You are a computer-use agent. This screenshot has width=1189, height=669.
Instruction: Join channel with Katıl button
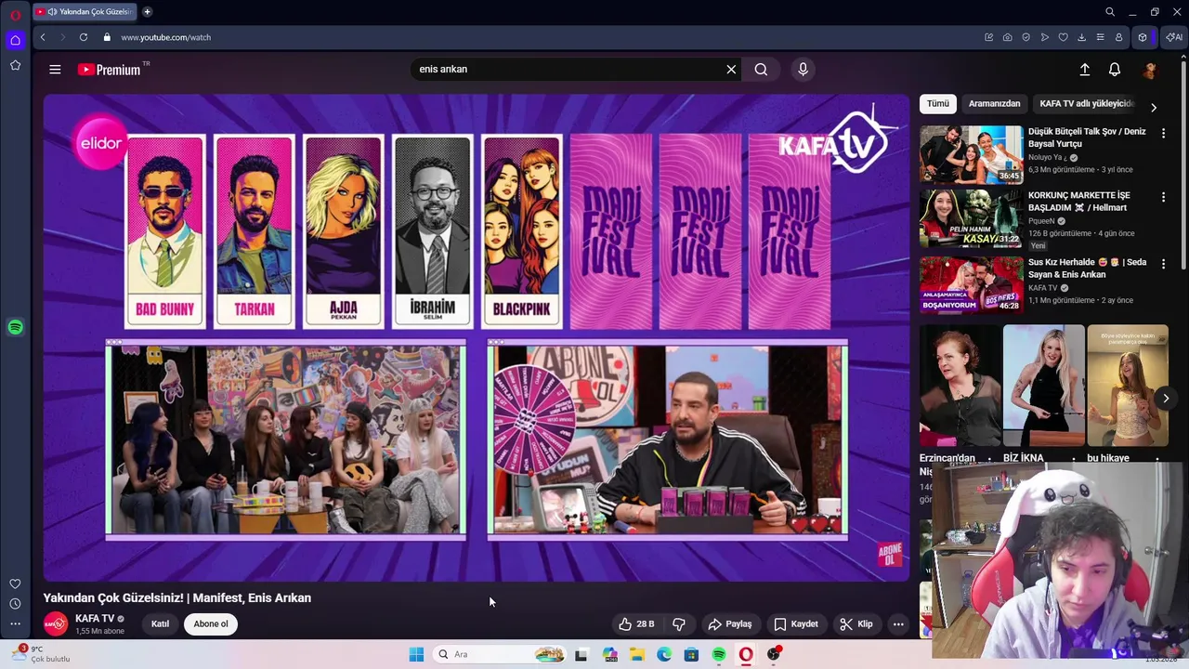160,624
